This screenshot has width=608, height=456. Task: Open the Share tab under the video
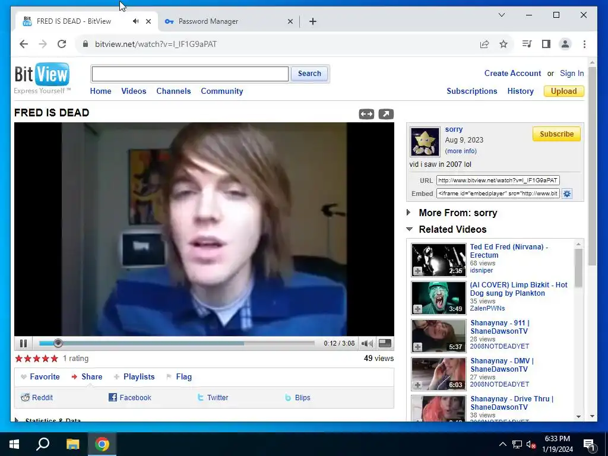coord(87,376)
